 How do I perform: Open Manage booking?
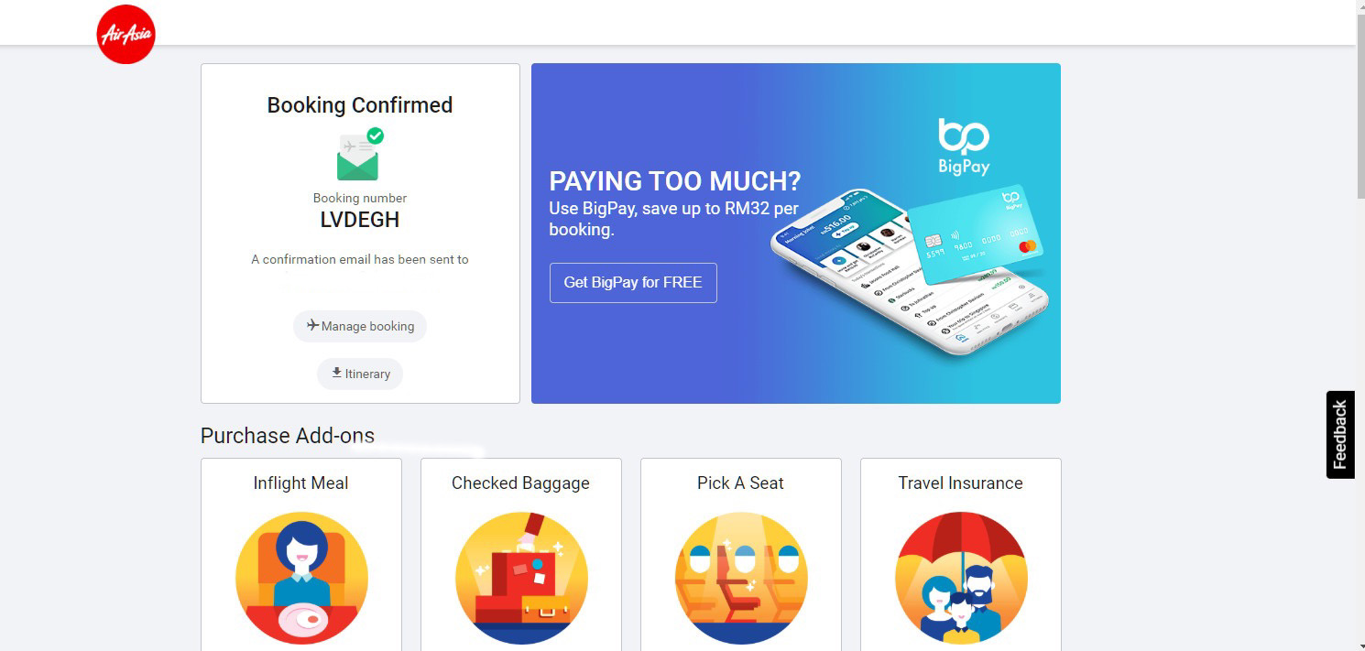pos(360,326)
